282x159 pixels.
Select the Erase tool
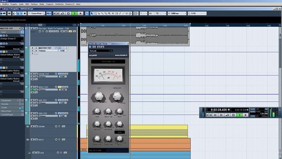click(106, 13)
